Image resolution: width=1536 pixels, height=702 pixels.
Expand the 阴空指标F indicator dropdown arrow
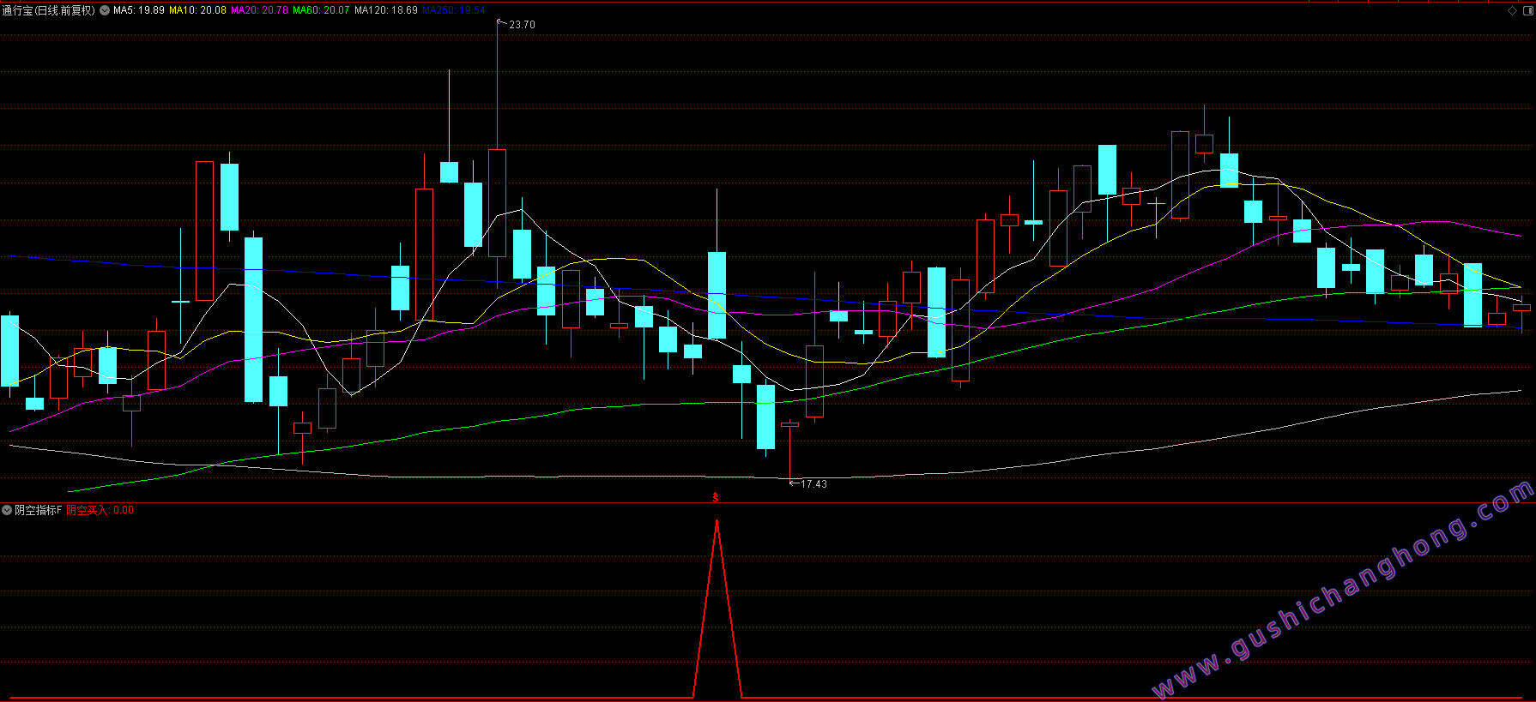pyautogui.click(x=7, y=510)
